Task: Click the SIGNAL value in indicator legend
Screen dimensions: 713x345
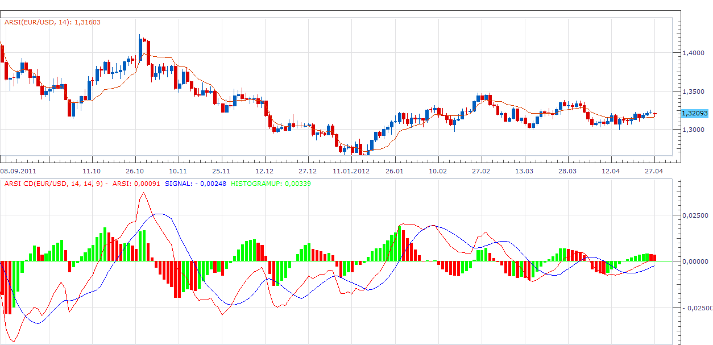Action: (x=196, y=184)
